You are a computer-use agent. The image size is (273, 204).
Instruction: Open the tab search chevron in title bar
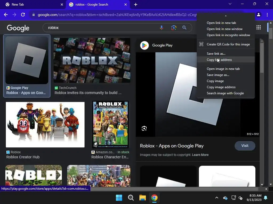point(230,4)
